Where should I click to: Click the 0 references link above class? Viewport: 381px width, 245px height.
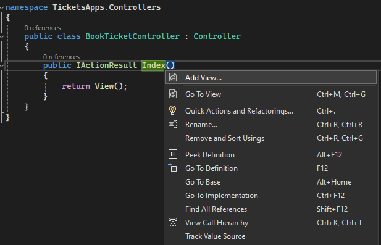pyautogui.click(x=43, y=28)
